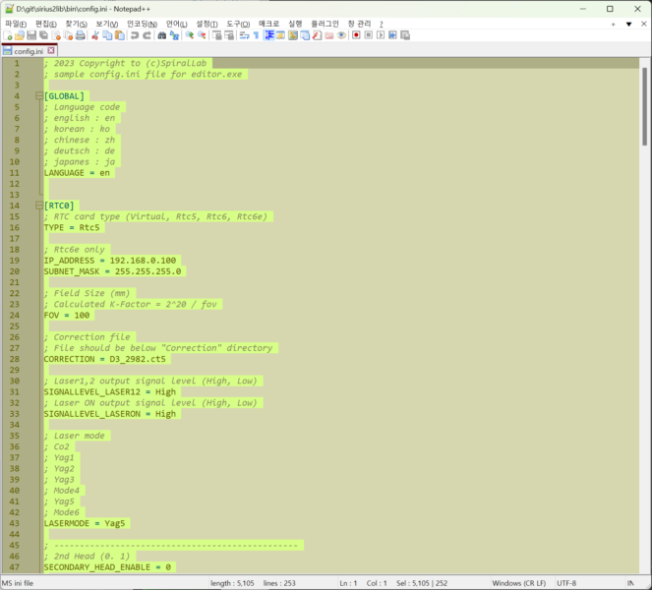
Task: Click the New file toolbar icon
Action: click(8, 35)
